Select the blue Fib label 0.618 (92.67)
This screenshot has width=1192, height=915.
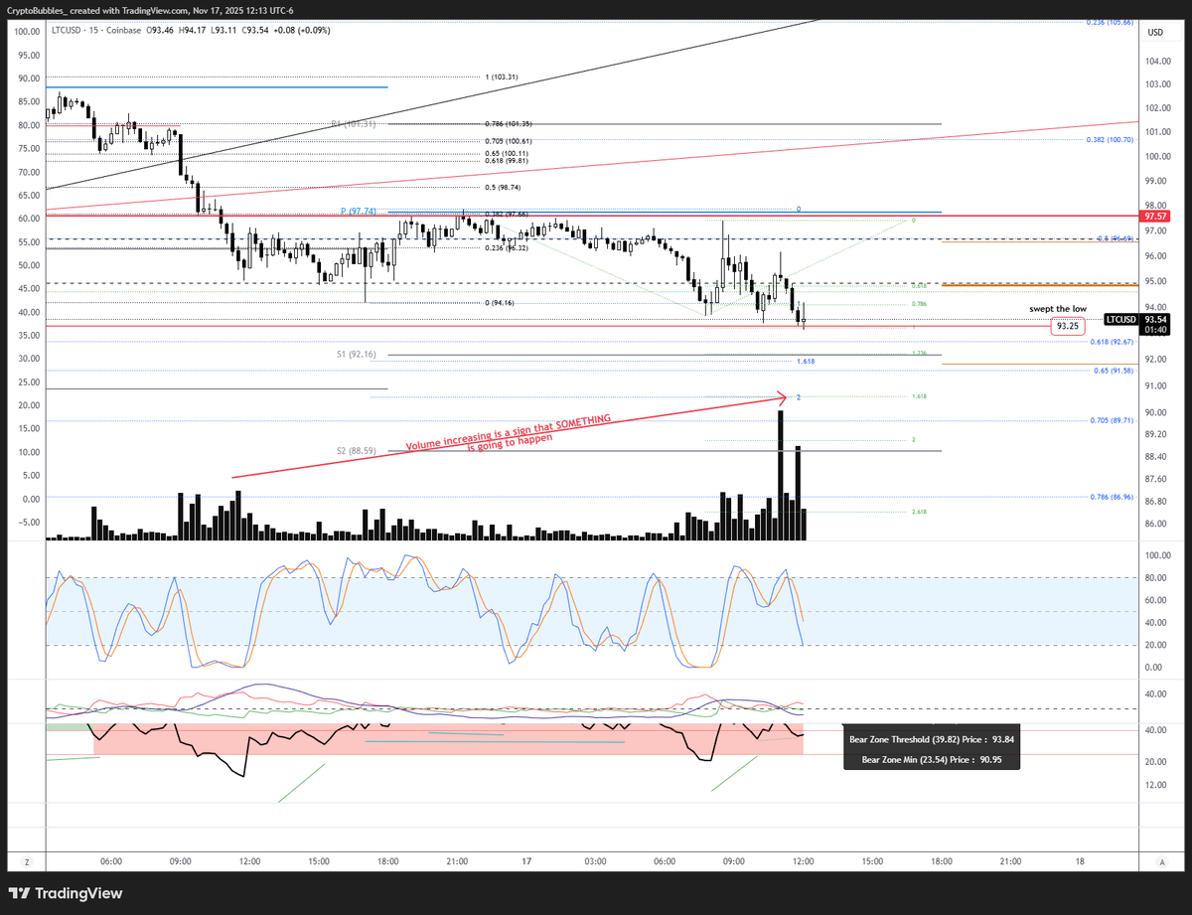(x=1112, y=342)
